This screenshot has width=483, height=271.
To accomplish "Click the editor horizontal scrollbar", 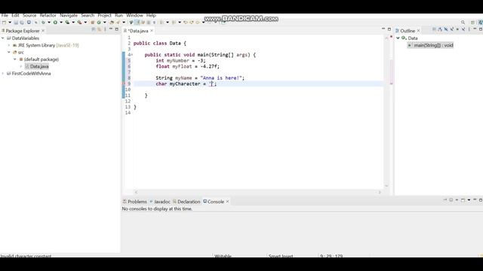I will tap(257, 192).
